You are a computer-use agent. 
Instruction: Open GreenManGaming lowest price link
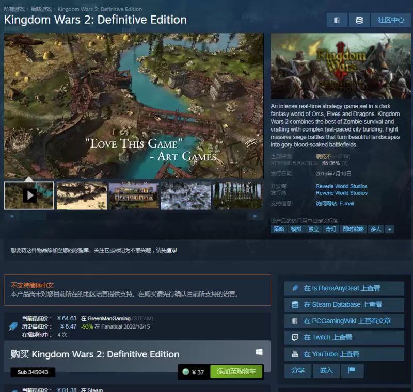click(x=109, y=319)
